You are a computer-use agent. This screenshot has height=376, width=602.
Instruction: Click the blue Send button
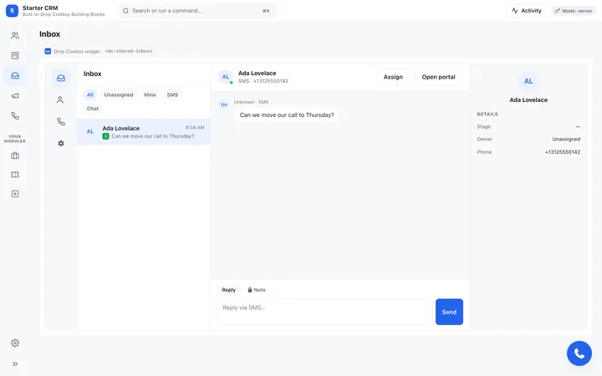pyautogui.click(x=449, y=312)
